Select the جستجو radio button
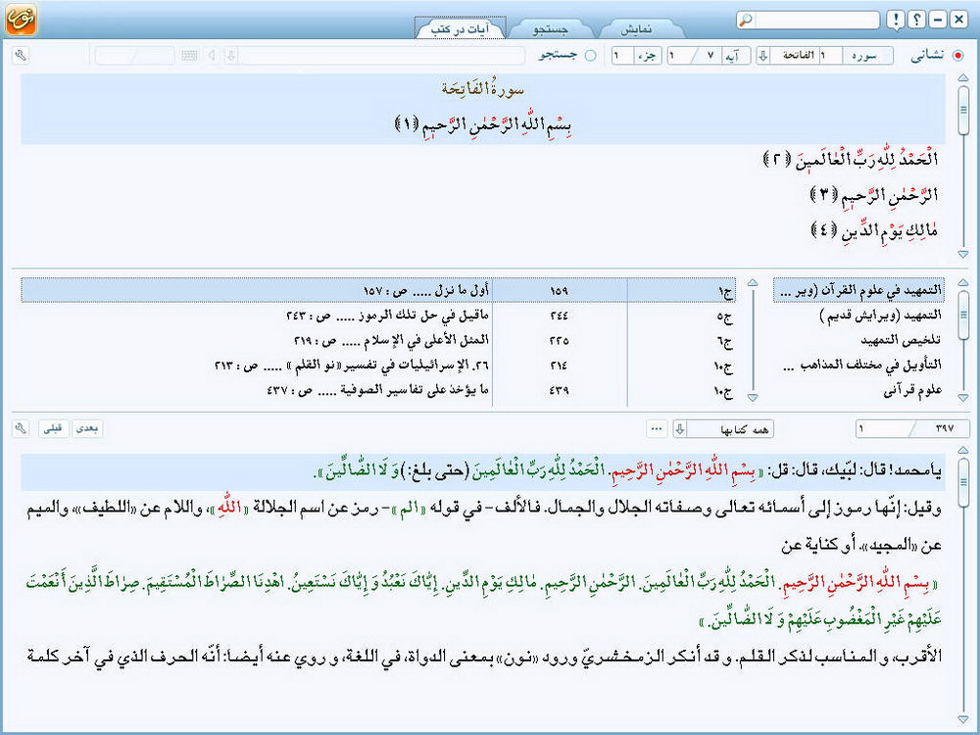Screen dimensions: 980x735 click(x=590, y=56)
